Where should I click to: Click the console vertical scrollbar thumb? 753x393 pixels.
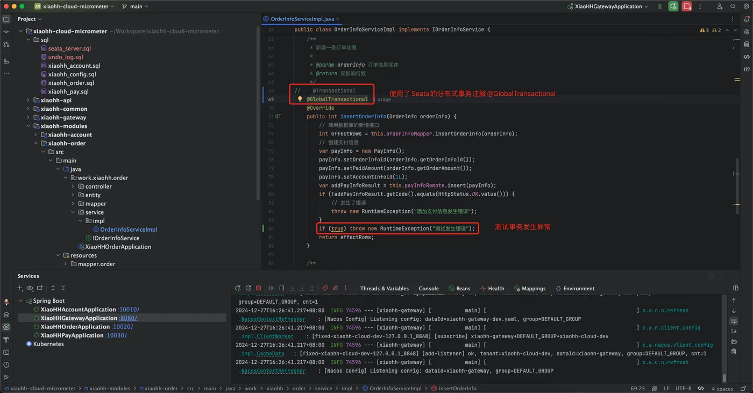click(x=724, y=378)
